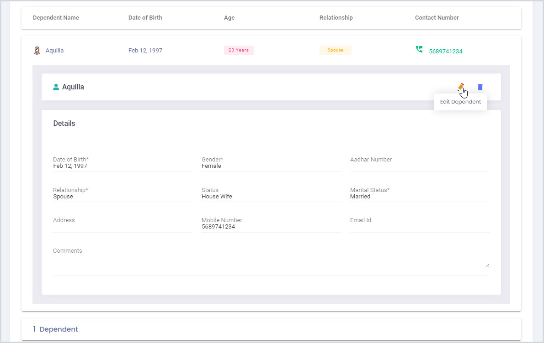
Task: Click the Mobile Number field in Details
Action: [x=271, y=224]
